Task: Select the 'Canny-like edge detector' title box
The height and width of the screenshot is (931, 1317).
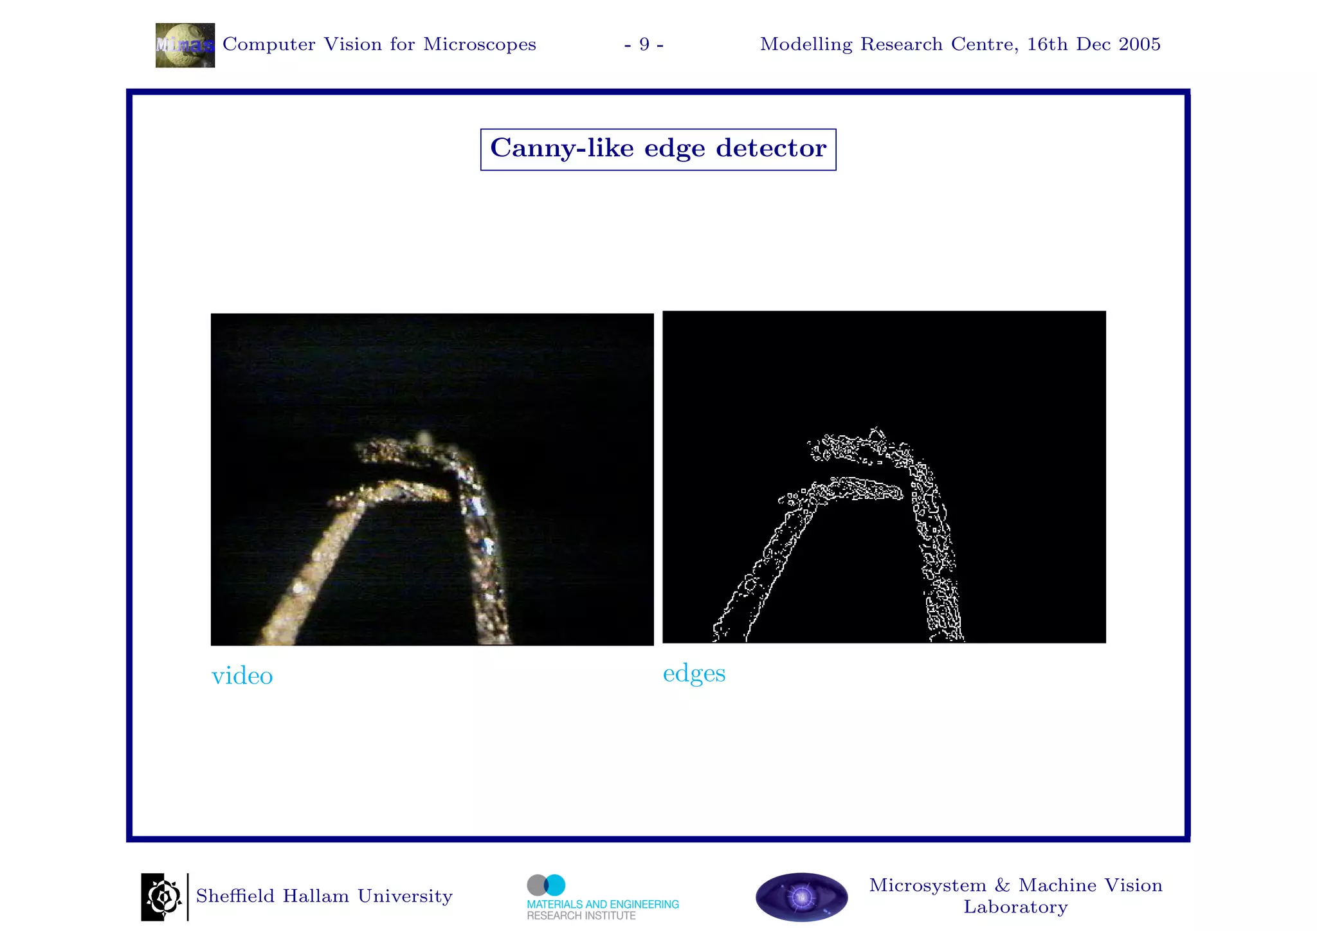Action: (658, 149)
